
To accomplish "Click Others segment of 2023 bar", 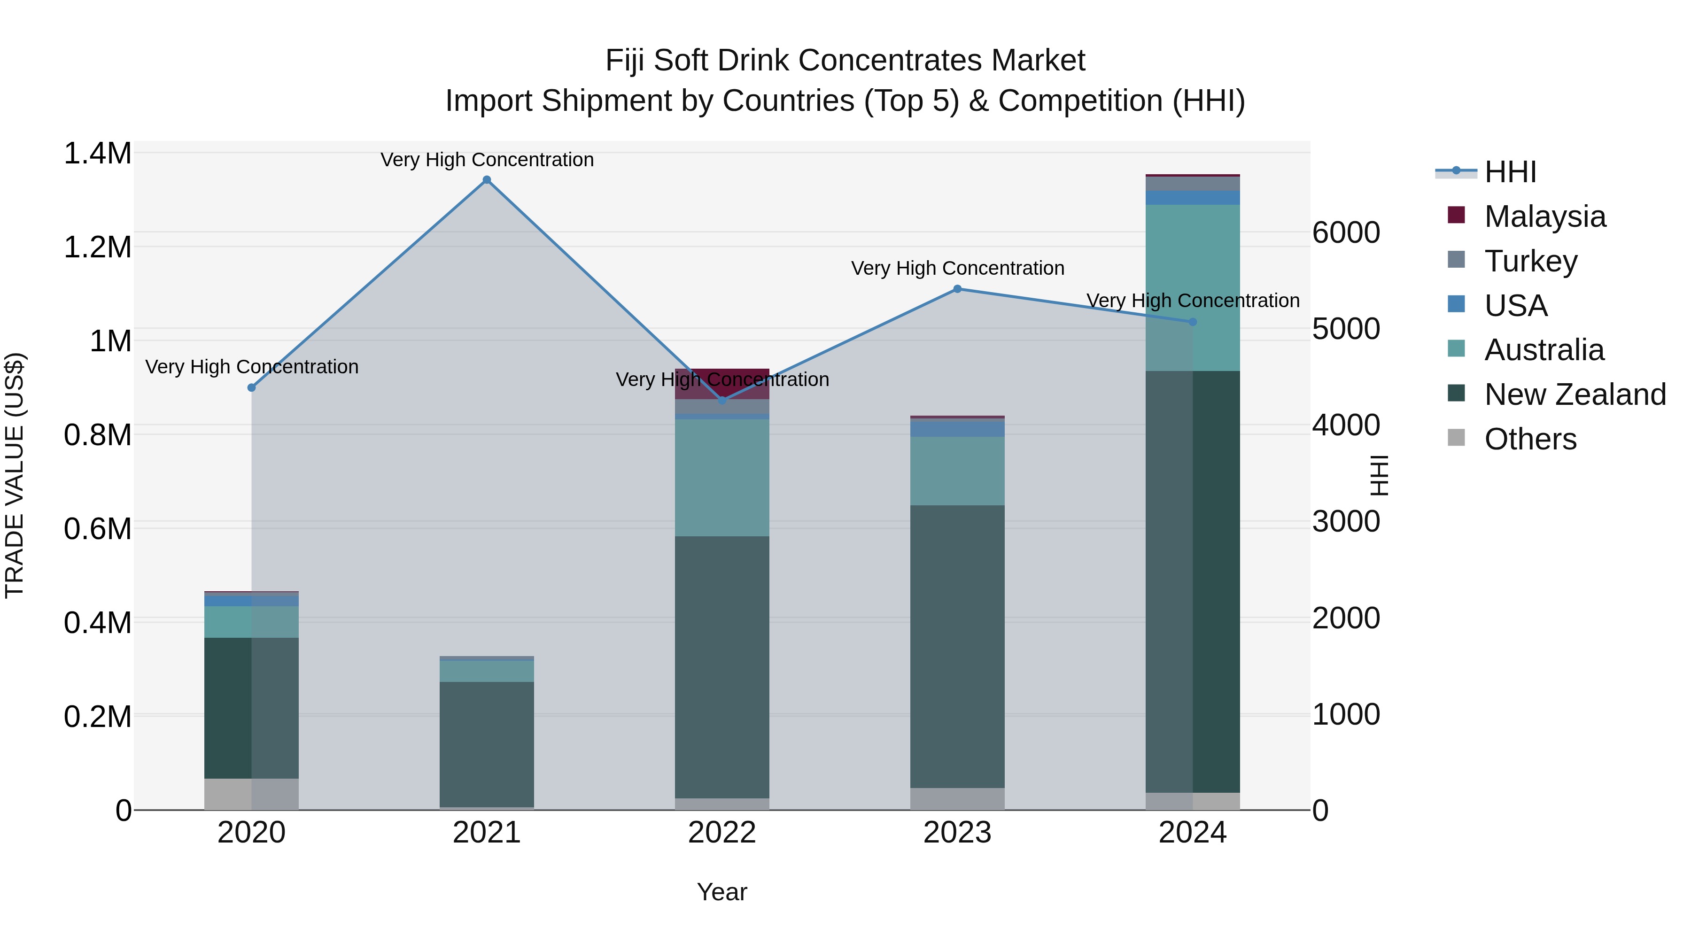I will tap(958, 799).
